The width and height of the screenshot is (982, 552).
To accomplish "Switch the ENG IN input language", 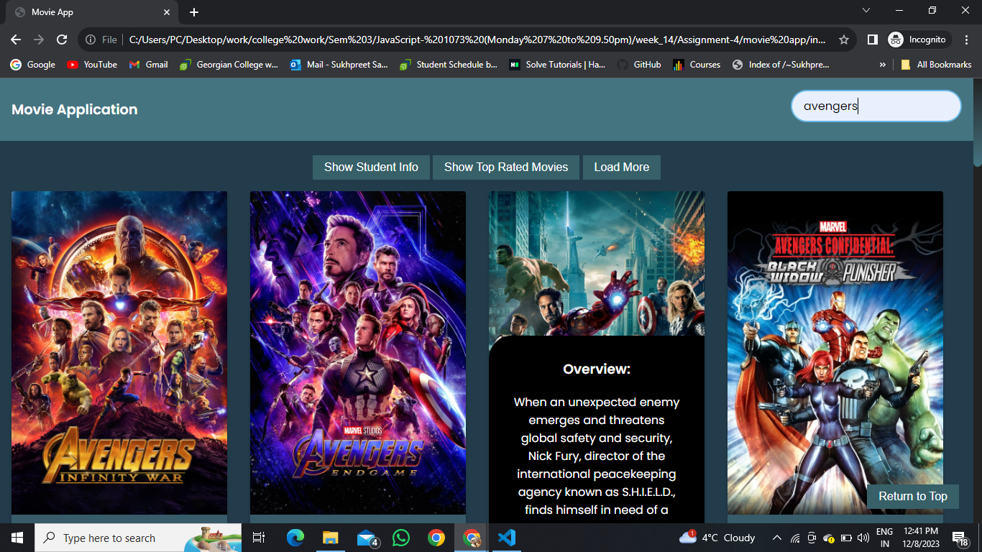I will tap(885, 538).
